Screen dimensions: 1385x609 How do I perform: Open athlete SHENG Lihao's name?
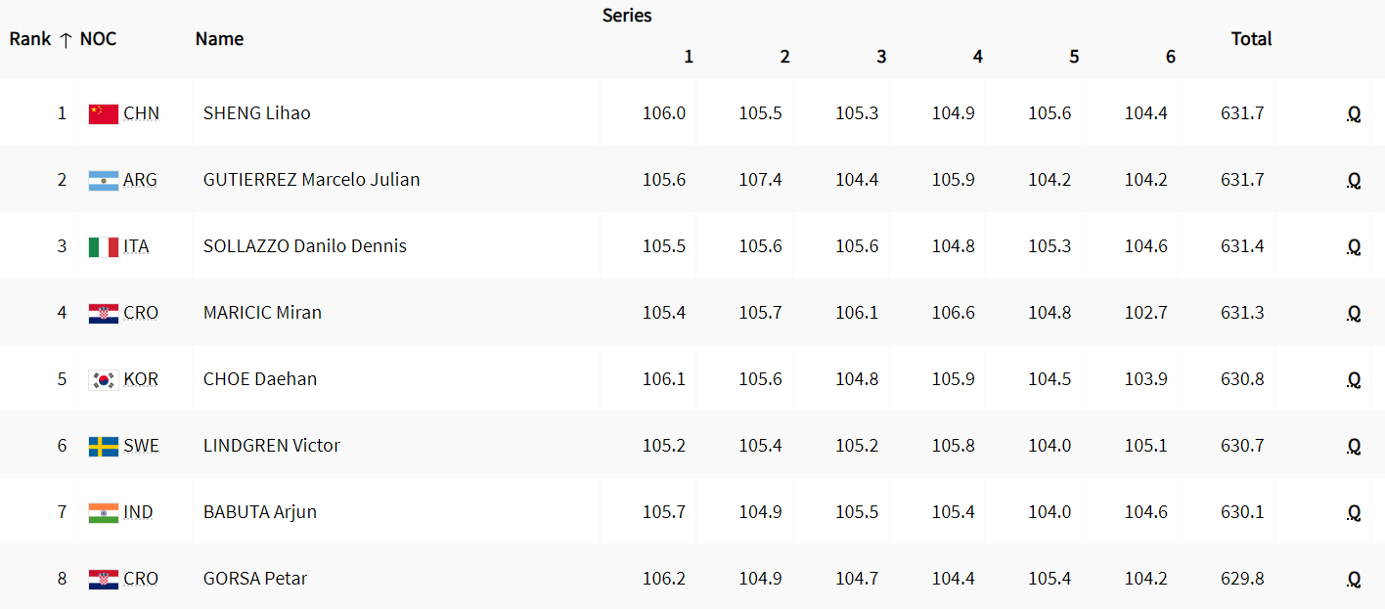256,113
